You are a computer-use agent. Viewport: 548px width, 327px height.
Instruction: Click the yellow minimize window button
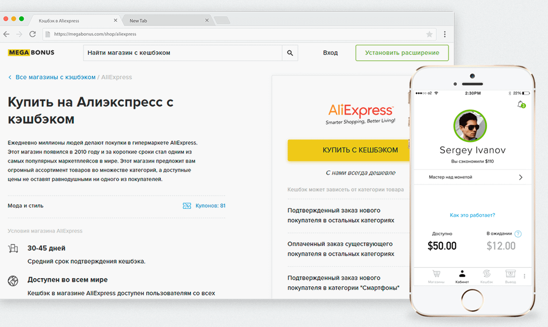click(14, 19)
